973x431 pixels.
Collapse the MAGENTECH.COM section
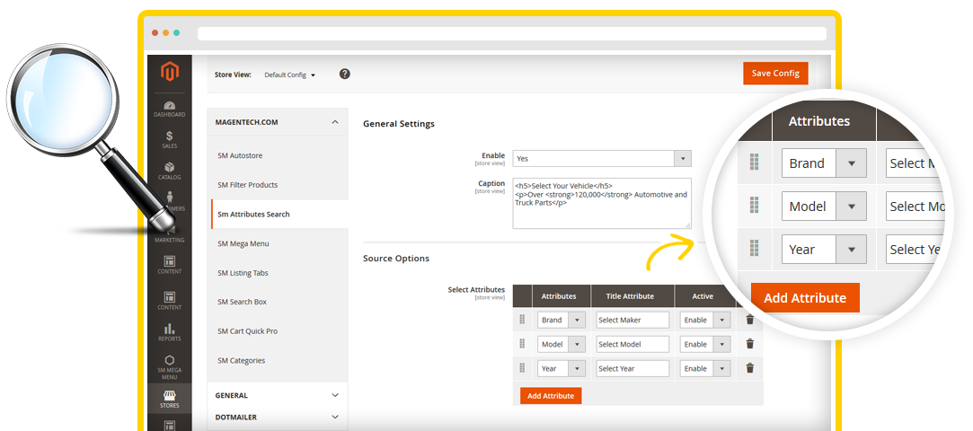point(278,122)
